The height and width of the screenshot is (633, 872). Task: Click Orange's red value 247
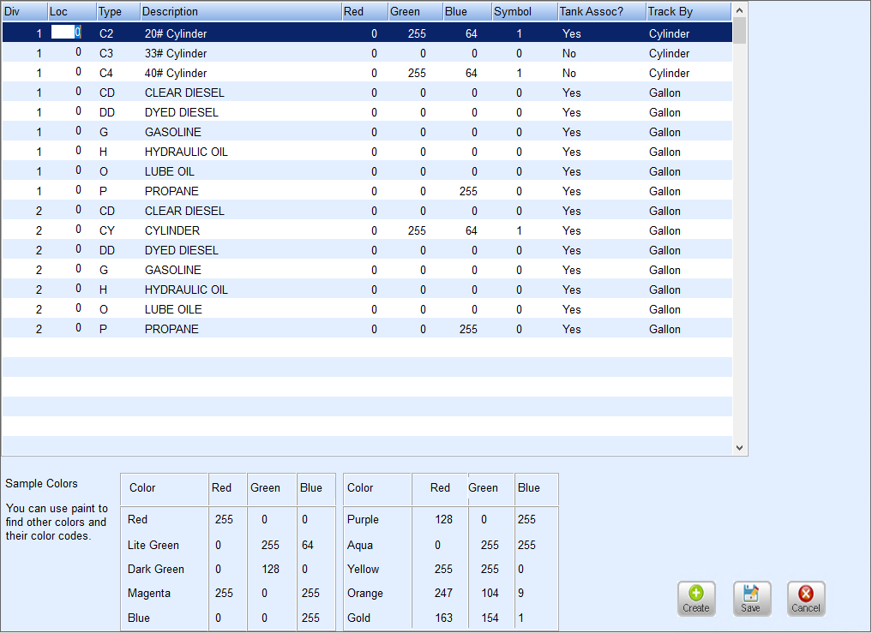click(x=443, y=593)
